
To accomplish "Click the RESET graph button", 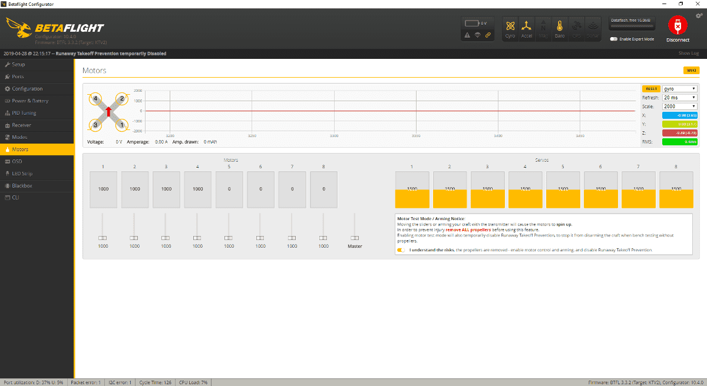I will pyautogui.click(x=651, y=89).
